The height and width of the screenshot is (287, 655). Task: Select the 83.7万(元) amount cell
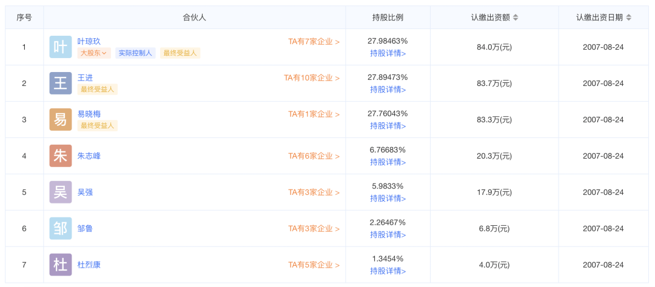tap(495, 84)
